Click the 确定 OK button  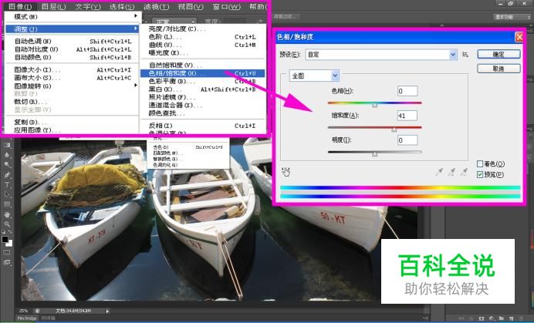click(499, 54)
